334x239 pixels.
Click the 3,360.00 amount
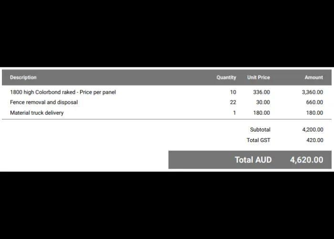[312, 92]
